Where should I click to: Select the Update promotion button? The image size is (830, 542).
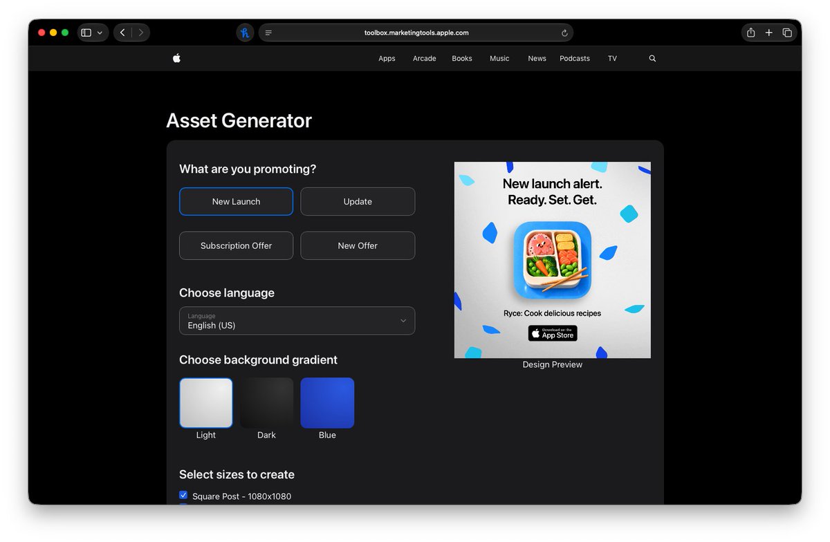tap(358, 201)
